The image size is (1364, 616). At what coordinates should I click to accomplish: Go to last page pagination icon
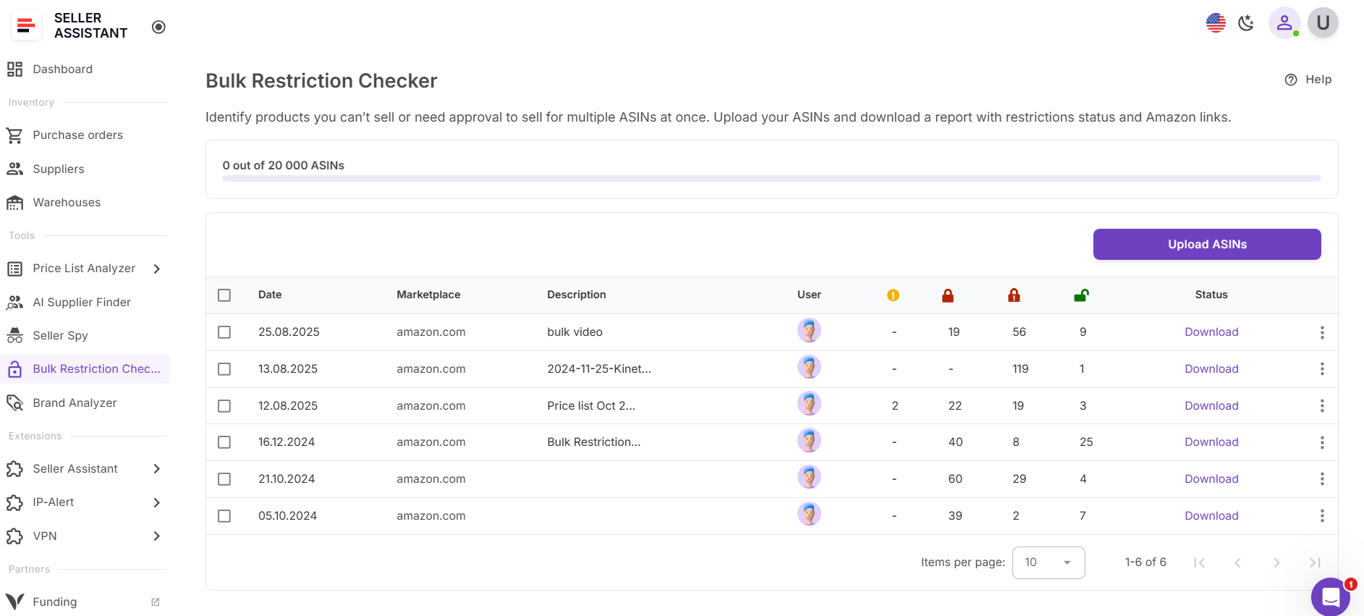click(1316, 563)
